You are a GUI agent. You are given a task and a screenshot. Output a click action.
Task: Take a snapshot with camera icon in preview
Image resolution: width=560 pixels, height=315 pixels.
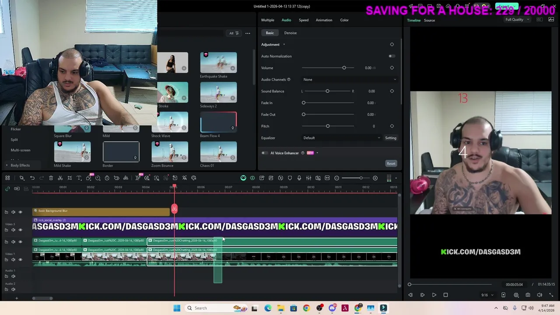528,295
